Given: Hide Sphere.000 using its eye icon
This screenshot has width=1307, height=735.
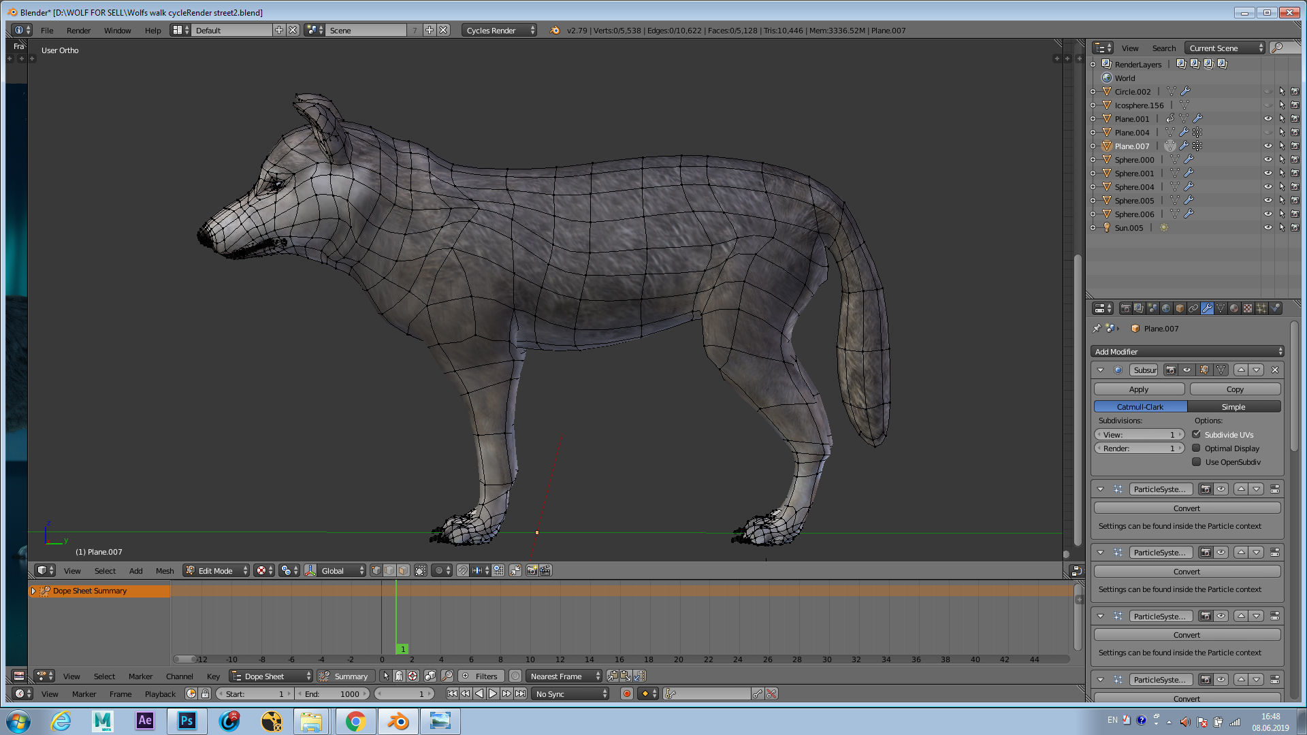Looking at the screenshot, I should (x=1268, y=160).
